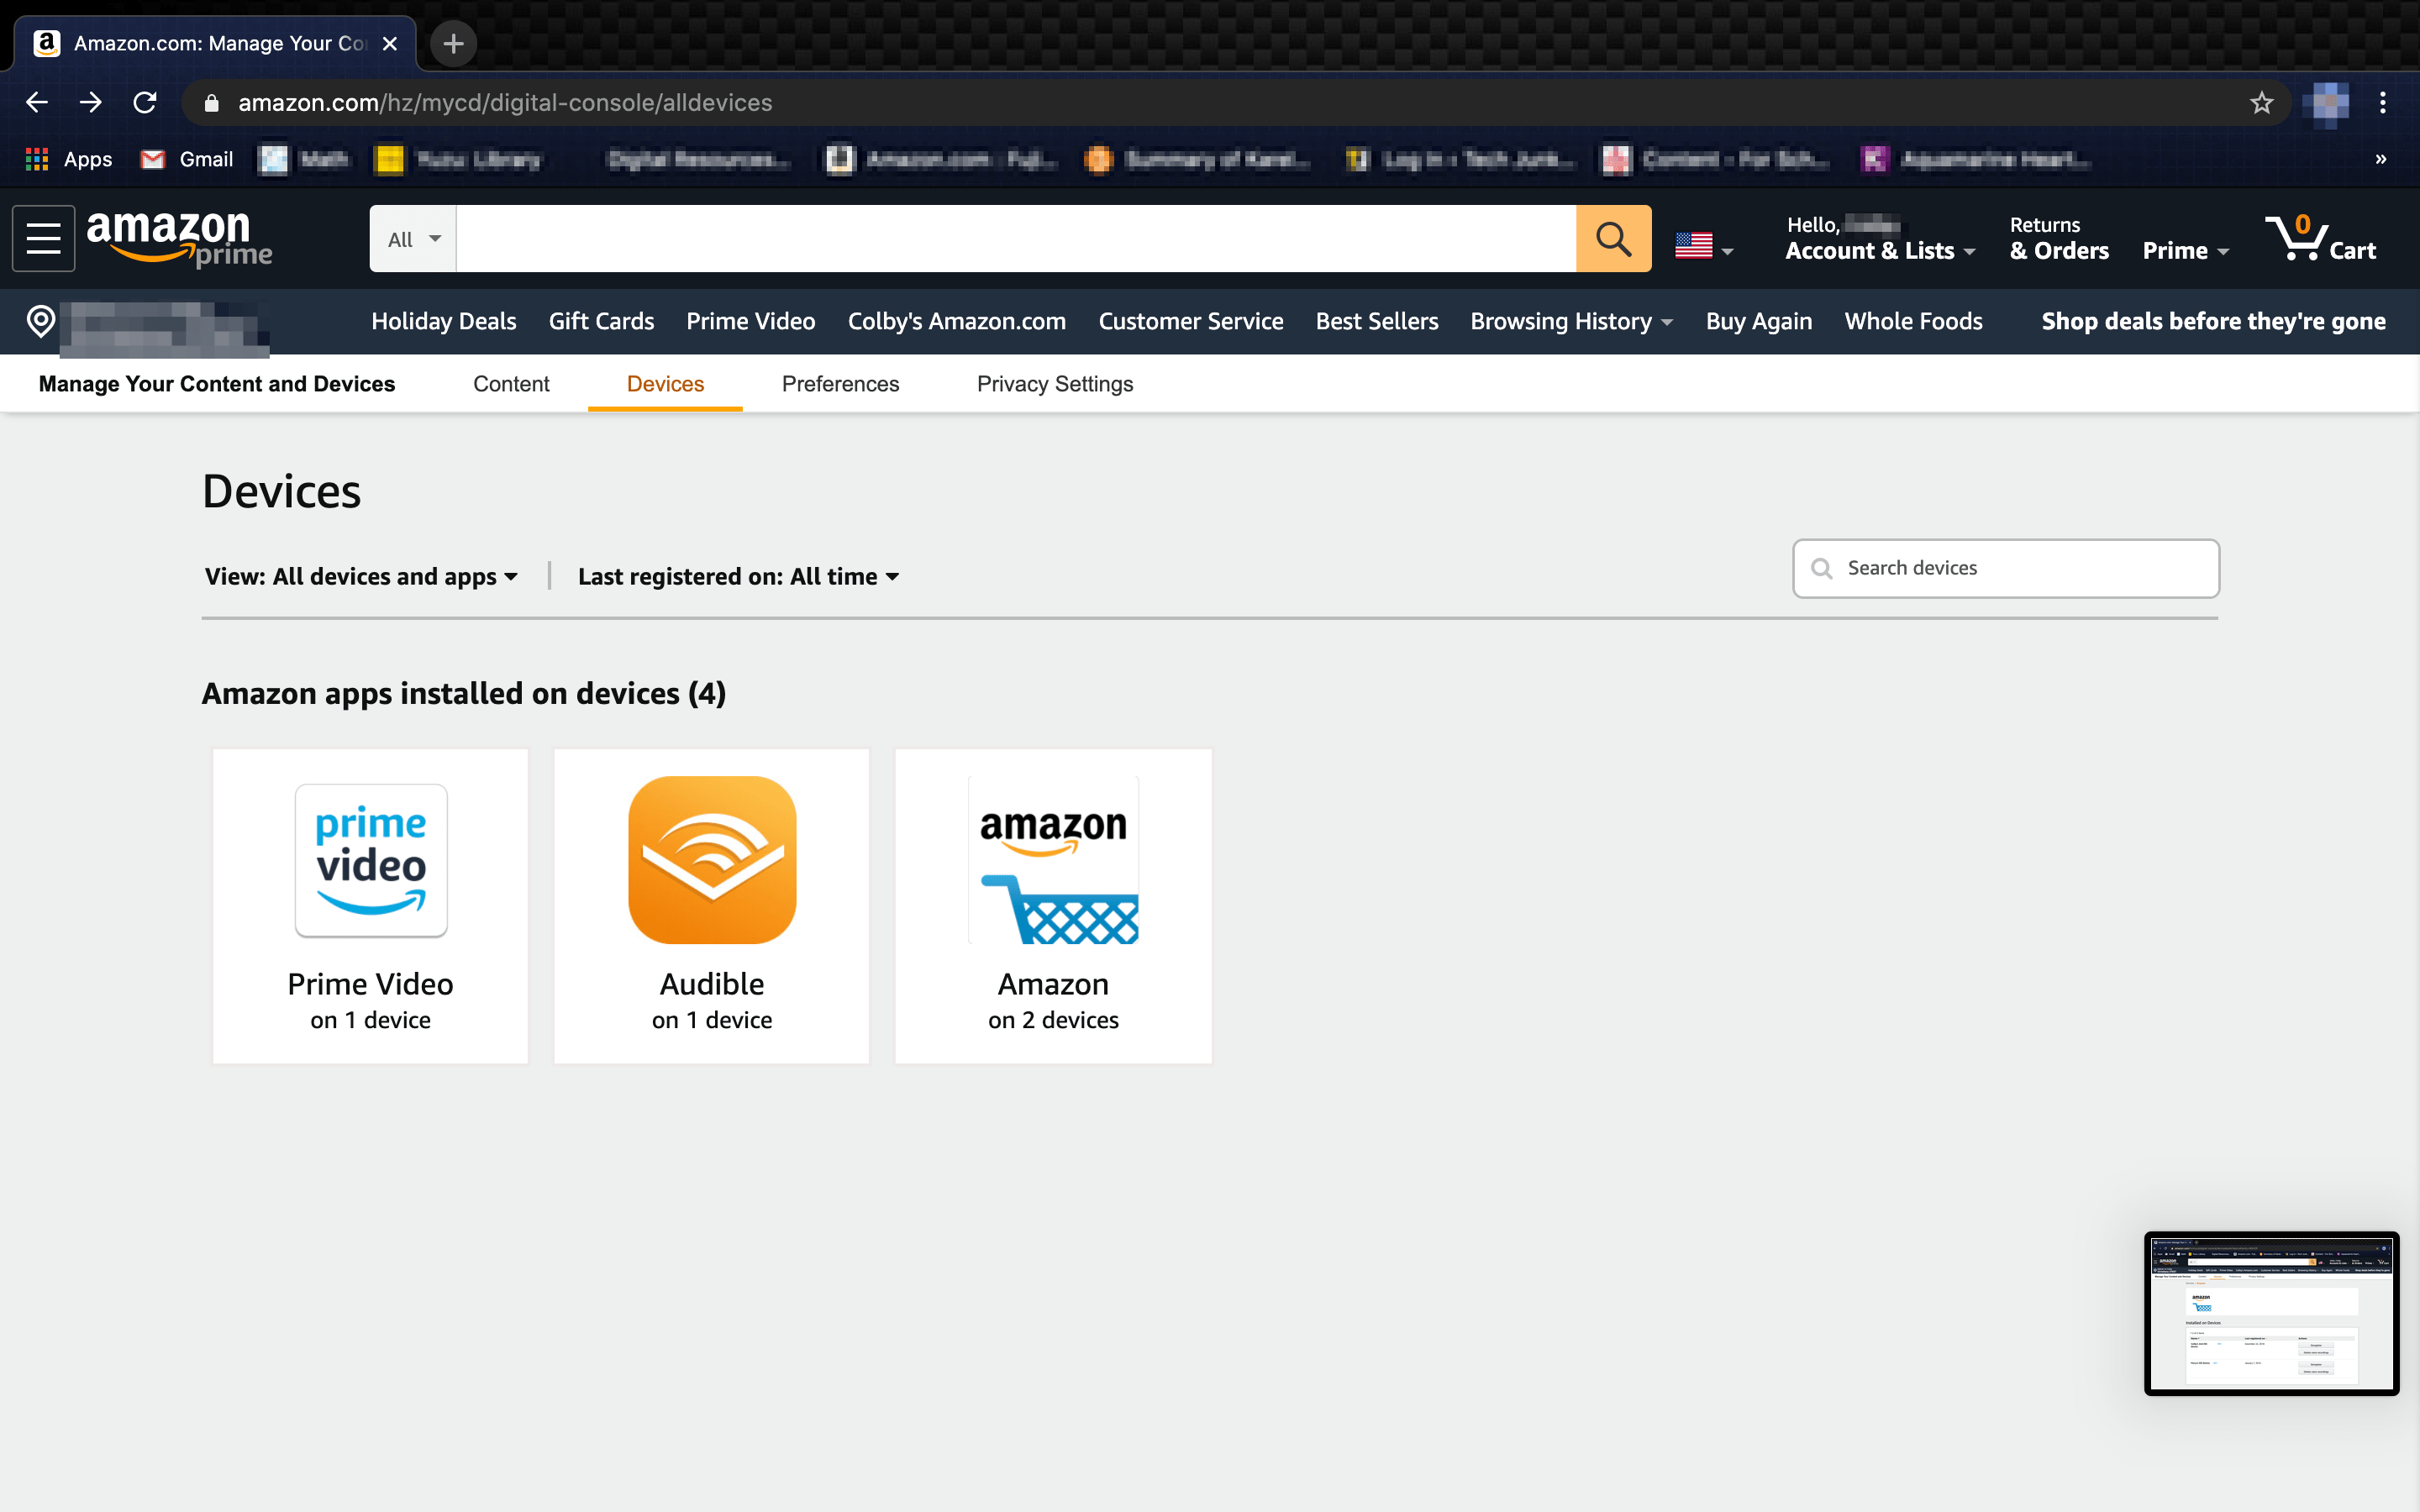Open the Amazon hamburger menu
The height and width of the screenshot is (1512, 2420).
pos(43,238)
